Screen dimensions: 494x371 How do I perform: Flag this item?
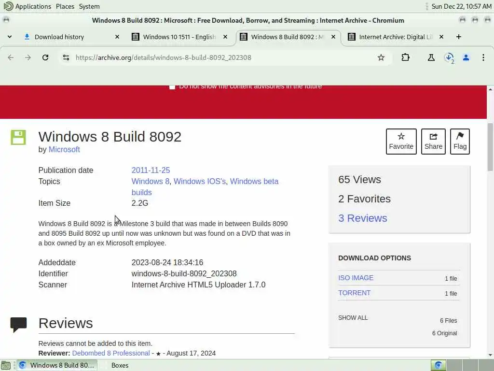pyautogui.click(x=460, y=142)
